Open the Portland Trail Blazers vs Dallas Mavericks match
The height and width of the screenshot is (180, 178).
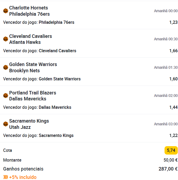click(33, 96)
